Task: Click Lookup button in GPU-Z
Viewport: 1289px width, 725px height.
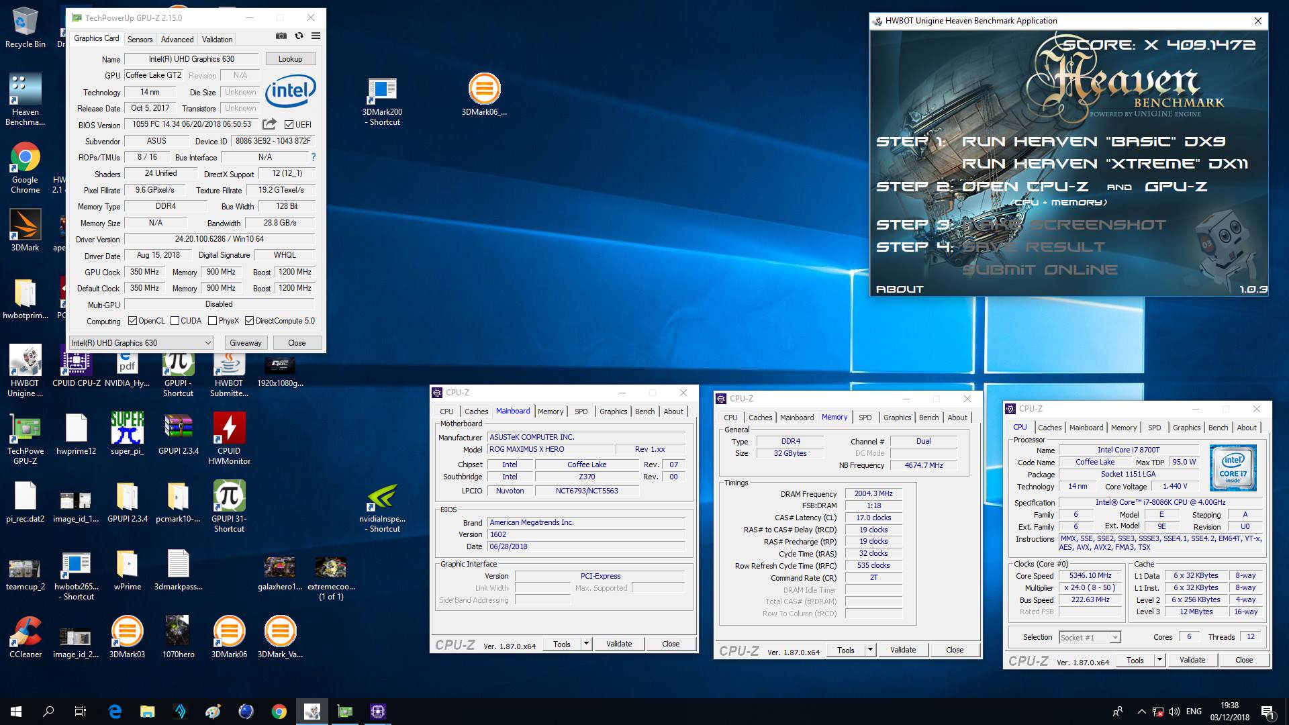Action: (x=290, y=59)
